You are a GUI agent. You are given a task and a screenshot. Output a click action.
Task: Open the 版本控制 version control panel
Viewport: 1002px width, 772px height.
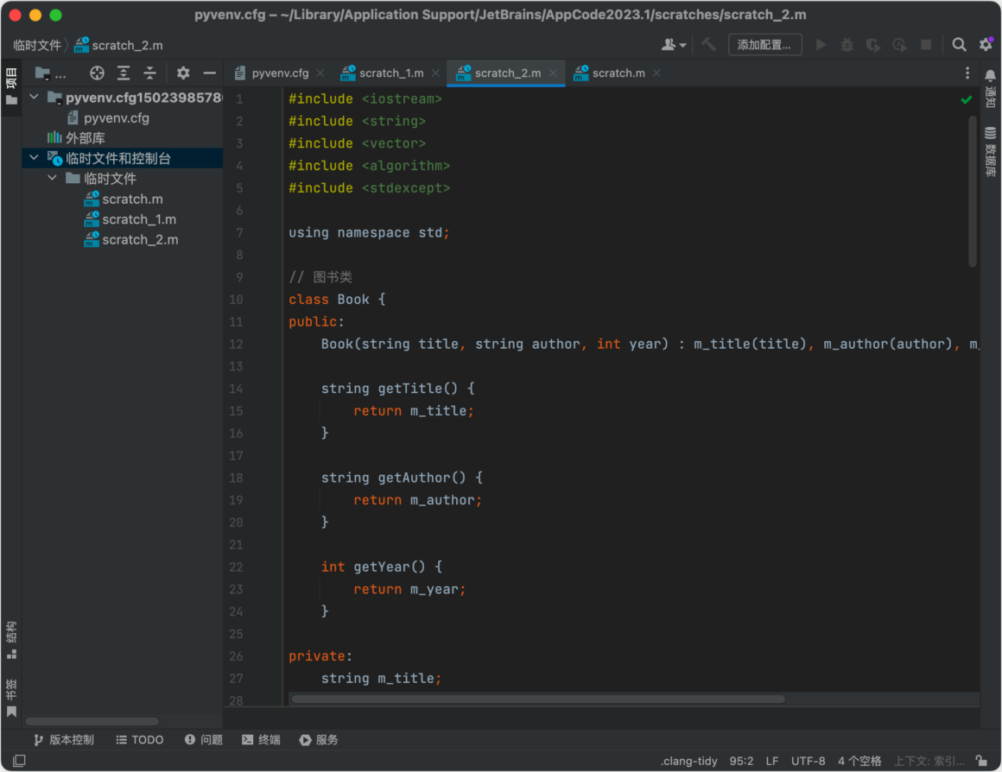click(x=64, y=739)
